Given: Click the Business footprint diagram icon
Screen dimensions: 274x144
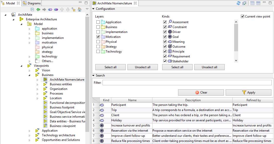Looking at the screenshot, I should tap(45, 107).
